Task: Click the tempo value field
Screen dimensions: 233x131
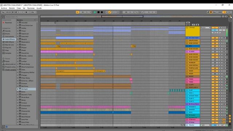Action: [8, 12]
